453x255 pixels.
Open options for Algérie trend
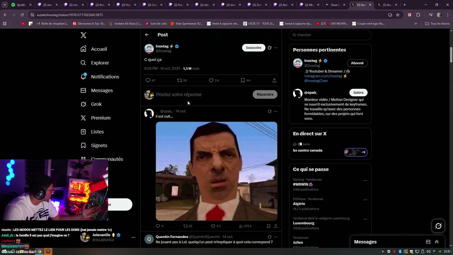tap(365, 200)
